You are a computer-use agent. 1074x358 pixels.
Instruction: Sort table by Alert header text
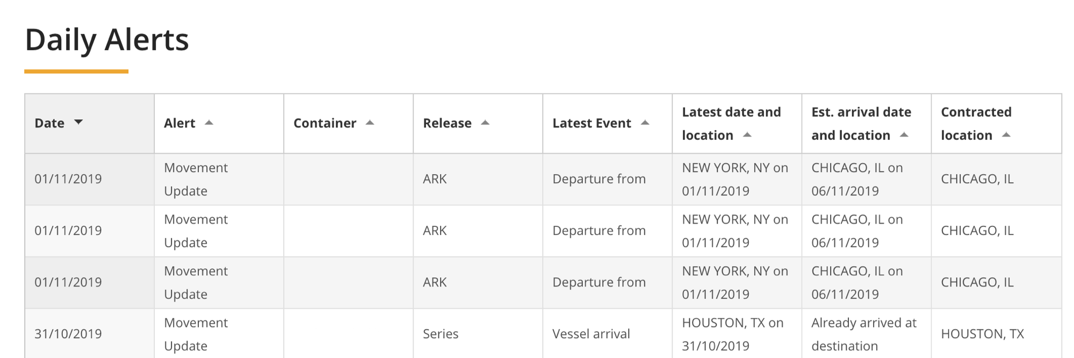point(179,123)
